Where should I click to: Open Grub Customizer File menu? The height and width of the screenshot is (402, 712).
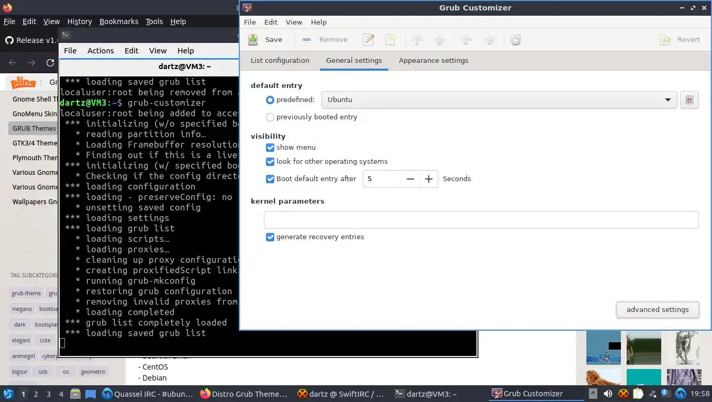[x=250, y=22]
